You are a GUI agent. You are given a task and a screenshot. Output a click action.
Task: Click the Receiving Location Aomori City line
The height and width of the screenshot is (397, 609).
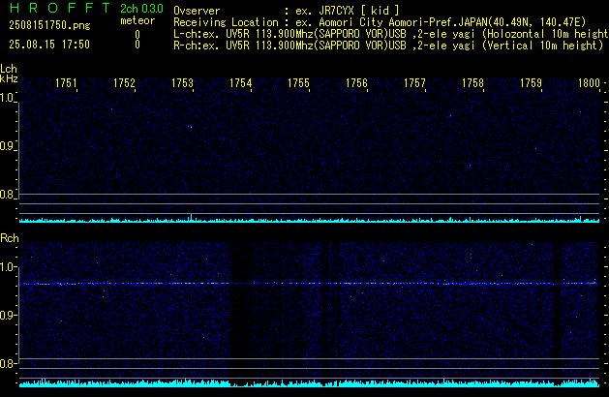[380, 22]
